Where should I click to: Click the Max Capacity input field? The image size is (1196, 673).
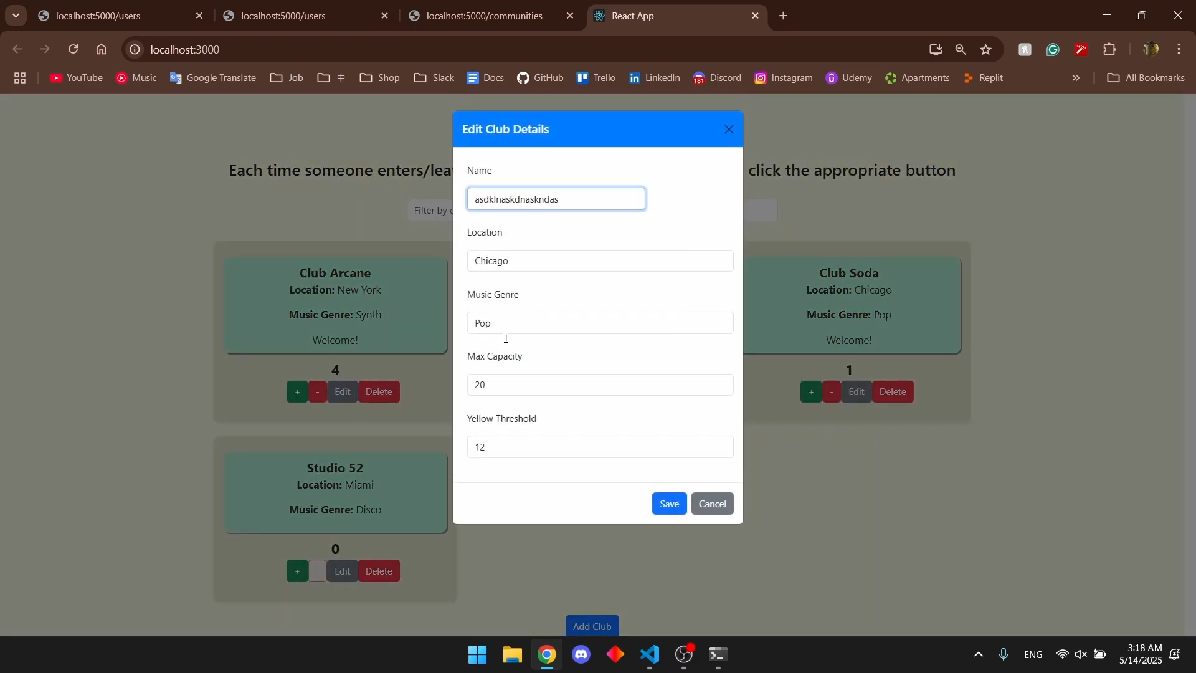pos(600,385)
